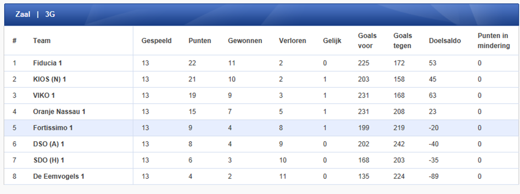Click the Punten column header
This screenshot has height=194, width=520.
point(200,41)
